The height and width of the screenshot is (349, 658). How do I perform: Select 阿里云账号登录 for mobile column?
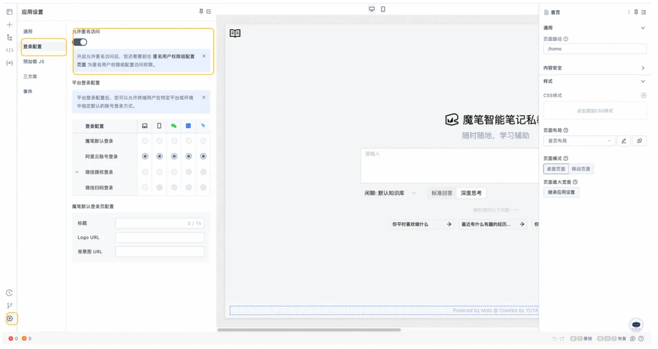(x=160, y=156)
